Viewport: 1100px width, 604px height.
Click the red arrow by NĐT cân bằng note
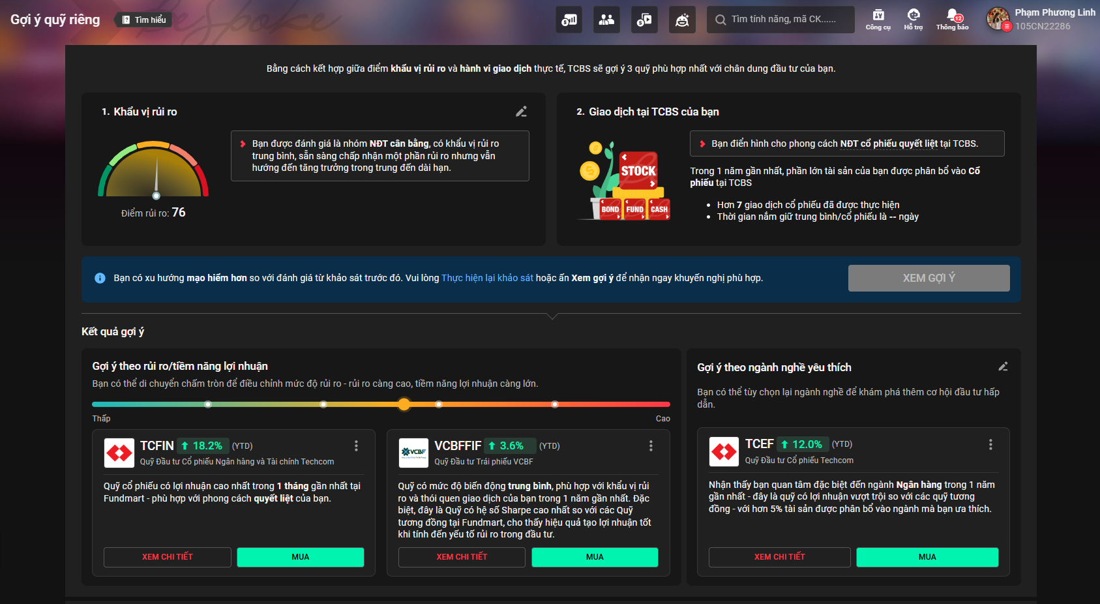243,144
